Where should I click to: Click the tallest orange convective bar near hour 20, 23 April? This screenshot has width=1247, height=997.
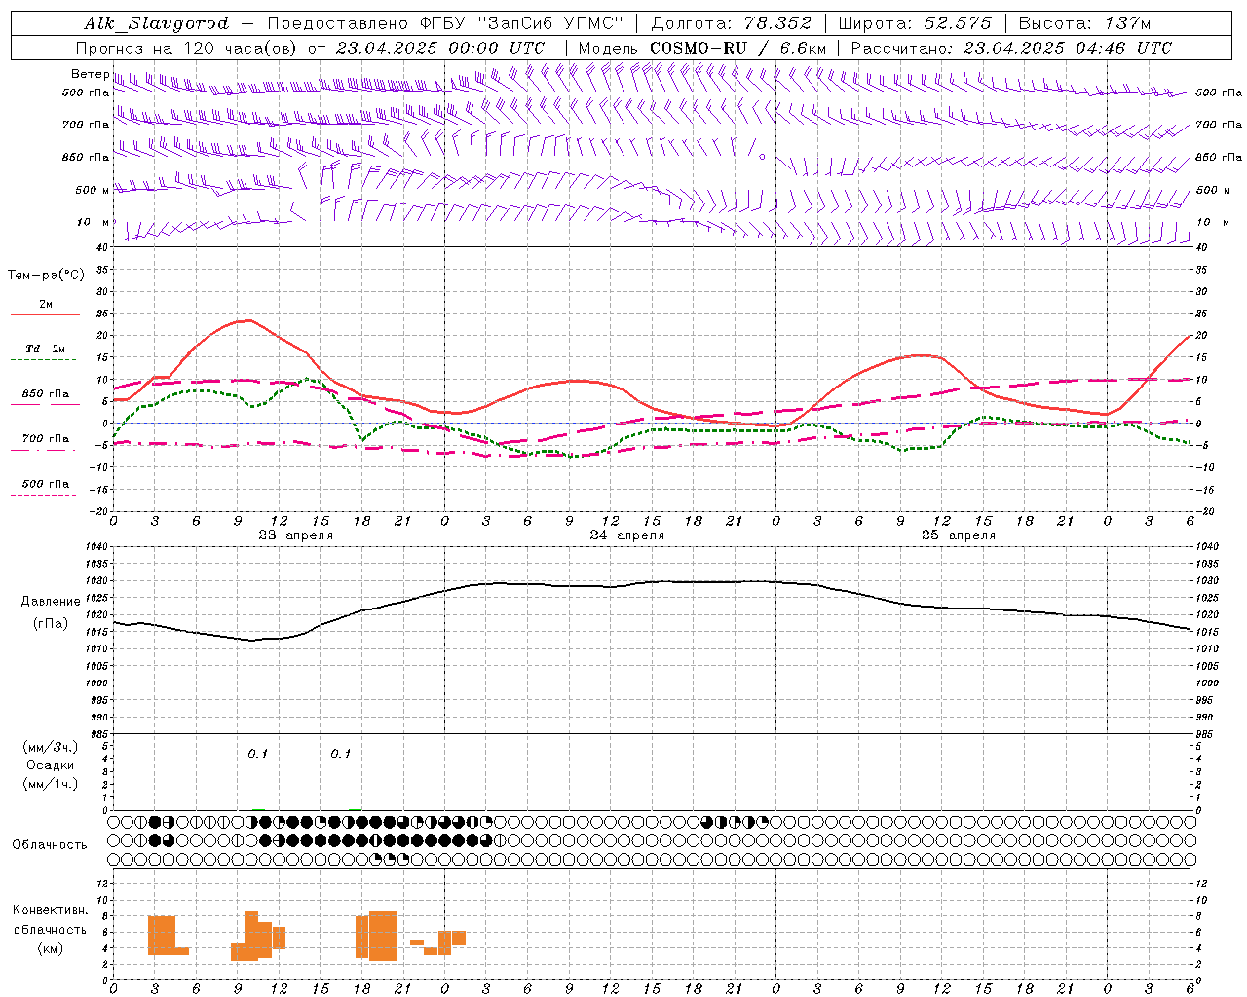click(x=383, y=936)
